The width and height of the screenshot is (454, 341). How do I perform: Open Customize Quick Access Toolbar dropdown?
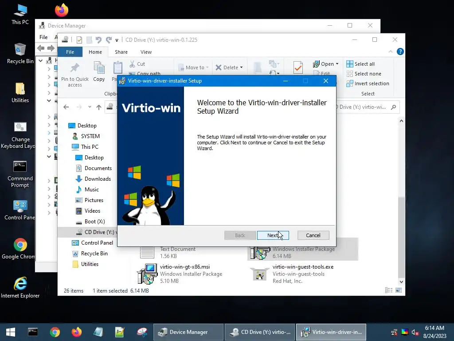pyautogui.click(x=117, y=40)
